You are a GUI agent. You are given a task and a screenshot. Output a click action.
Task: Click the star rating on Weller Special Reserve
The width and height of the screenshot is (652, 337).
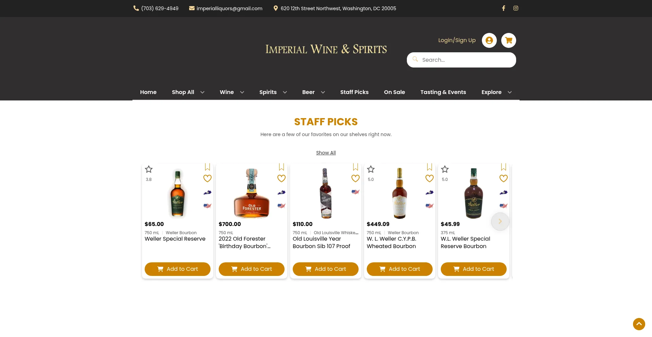[149, 169]
